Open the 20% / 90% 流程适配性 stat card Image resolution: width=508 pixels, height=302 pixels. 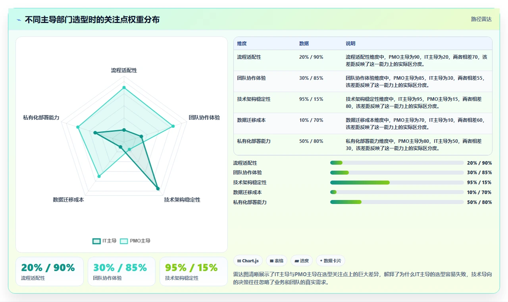point(50,271)
